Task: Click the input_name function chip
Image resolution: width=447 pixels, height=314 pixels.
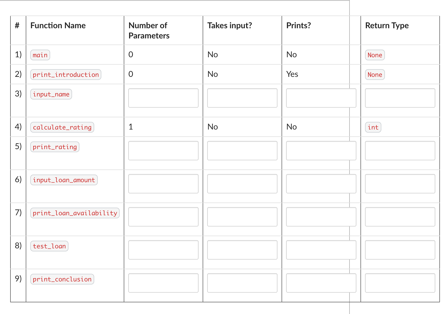Action: [51, 94]
